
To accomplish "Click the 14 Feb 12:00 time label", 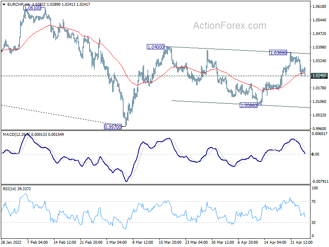I will point(65,242).
